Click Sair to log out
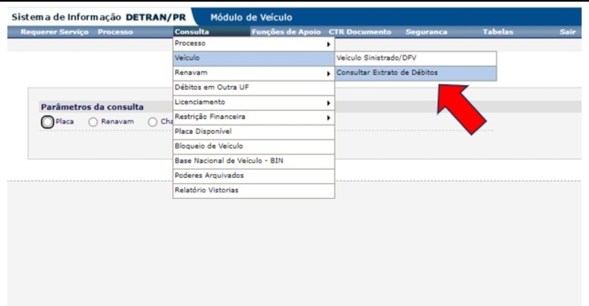589x306 pixels. coord(567,32)
